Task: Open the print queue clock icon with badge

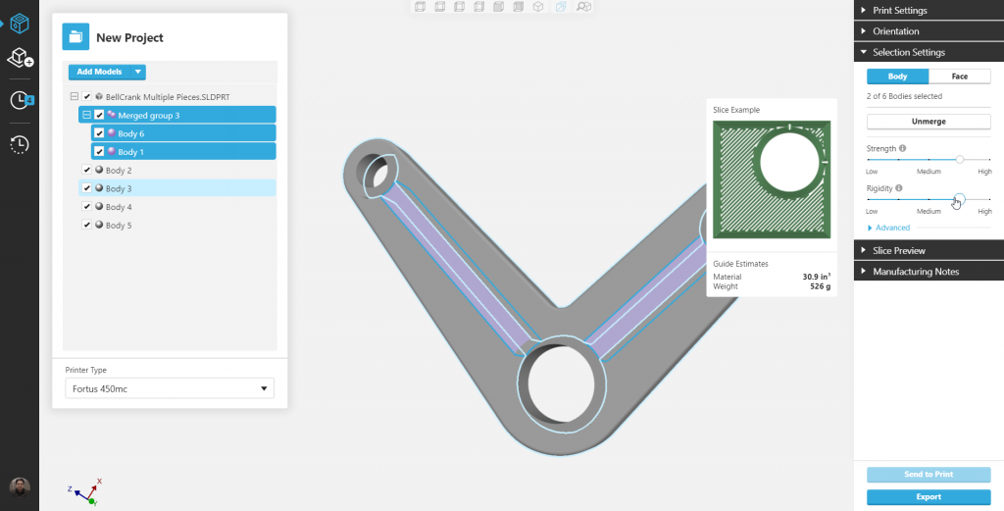Action: pyautogui.click(x=22, y=100)
